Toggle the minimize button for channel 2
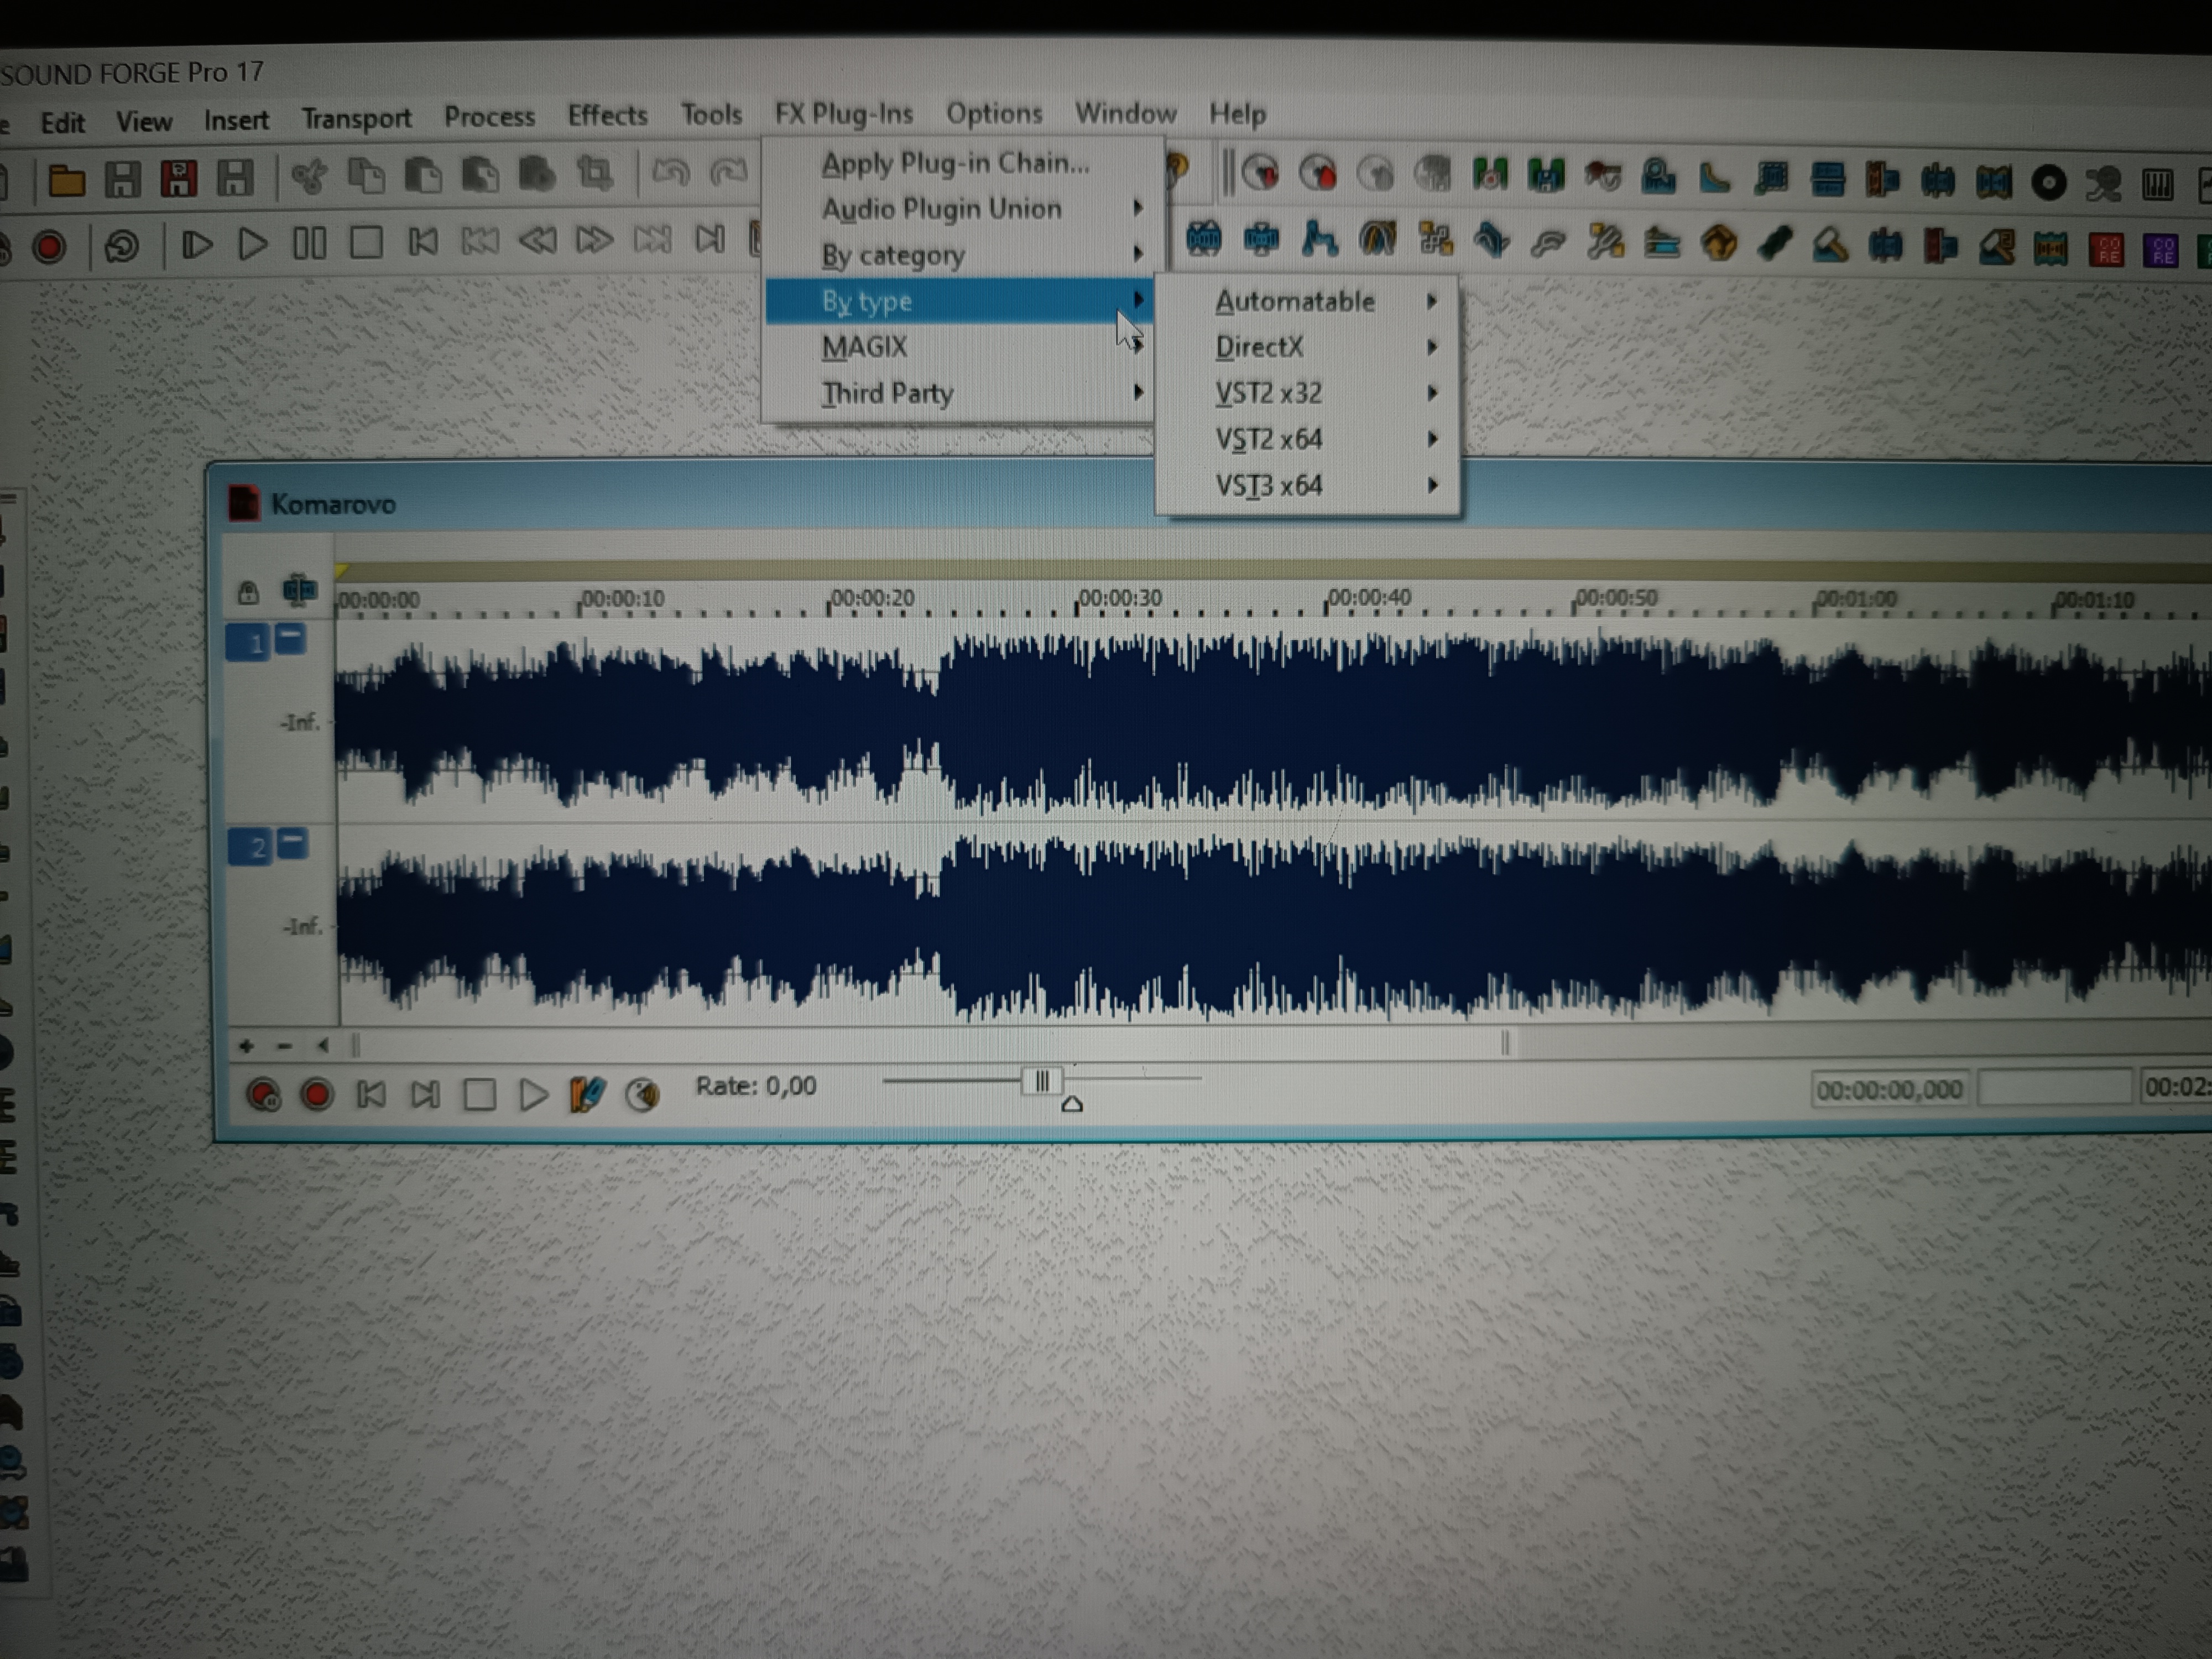 click(291, 843)
